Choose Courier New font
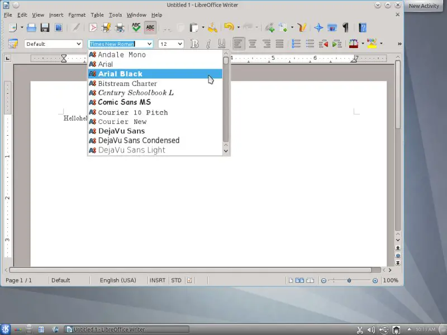Image resolution: width=447 pixels, height=335 pixels. [x=155, y=122]
